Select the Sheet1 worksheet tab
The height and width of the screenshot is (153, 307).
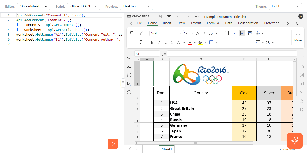[x=167, y=149]
